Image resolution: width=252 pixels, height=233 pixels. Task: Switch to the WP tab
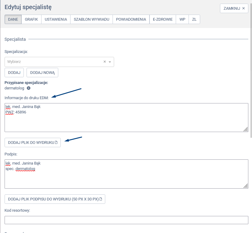[x=182, y=19]
